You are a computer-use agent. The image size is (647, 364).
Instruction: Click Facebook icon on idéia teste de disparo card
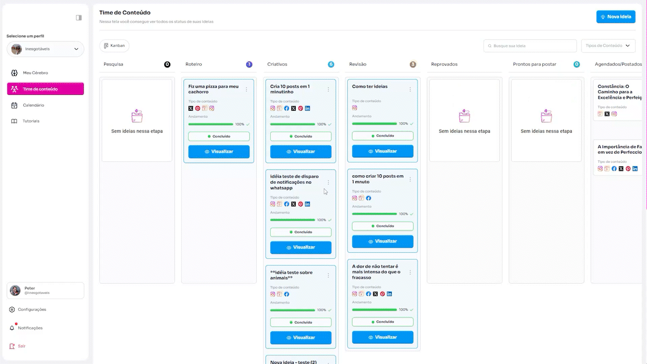pos(287,204)
